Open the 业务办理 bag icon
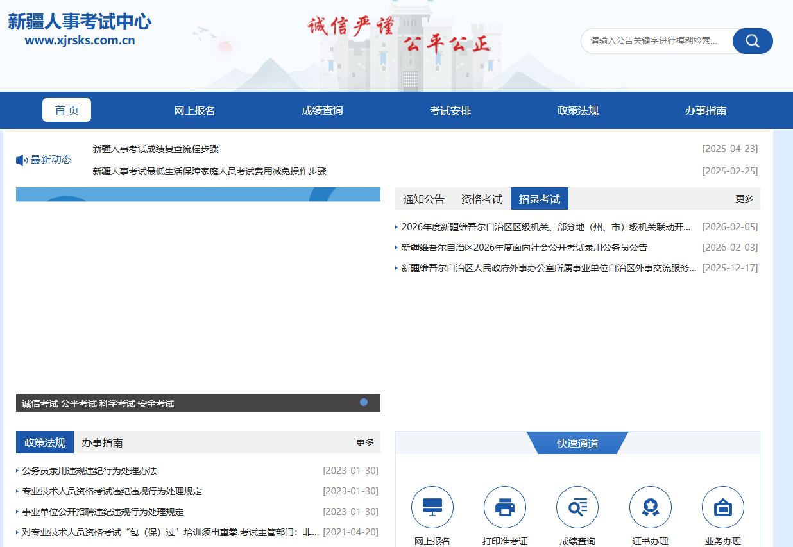 click(722, 507)
